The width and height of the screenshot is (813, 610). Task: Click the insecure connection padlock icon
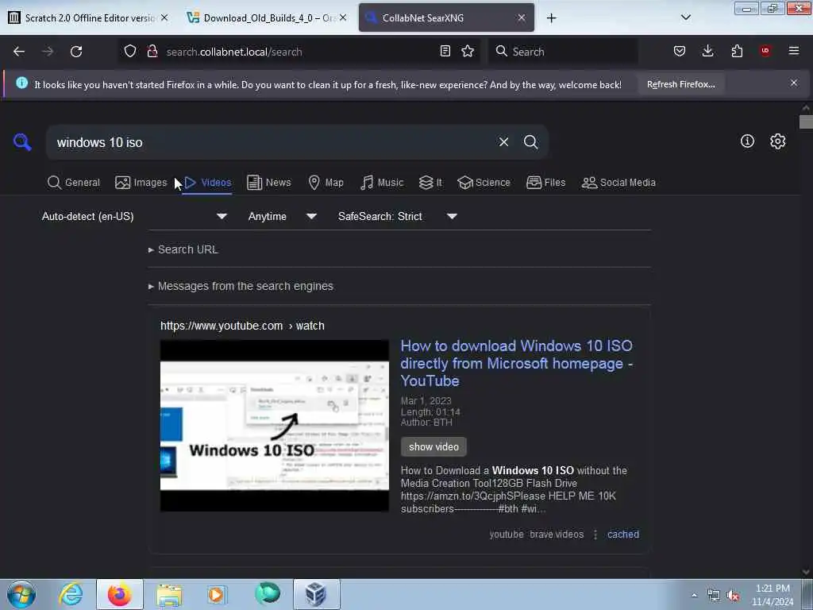pyautogui.click(x=152, y=51)
